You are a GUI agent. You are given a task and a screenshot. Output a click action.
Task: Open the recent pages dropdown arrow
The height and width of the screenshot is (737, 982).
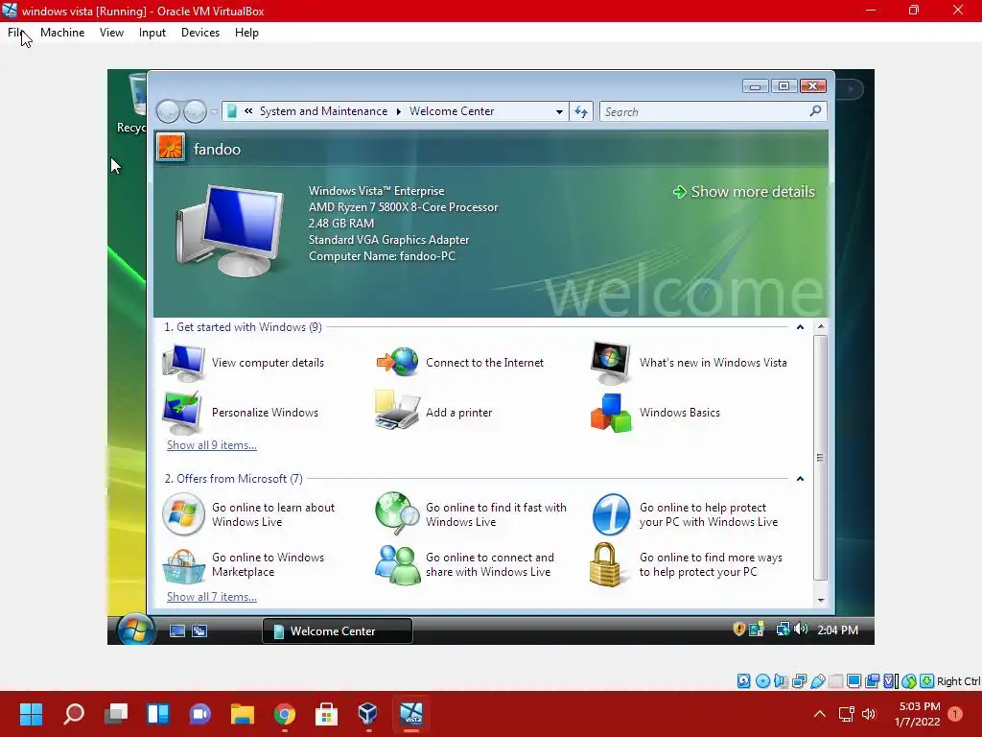click(x=214, y=111)
